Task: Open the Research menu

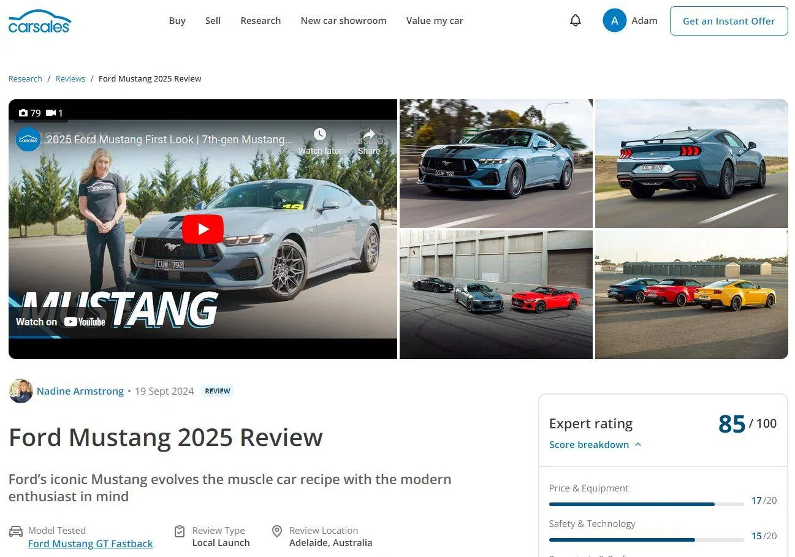Action: [x=261, y=21]
